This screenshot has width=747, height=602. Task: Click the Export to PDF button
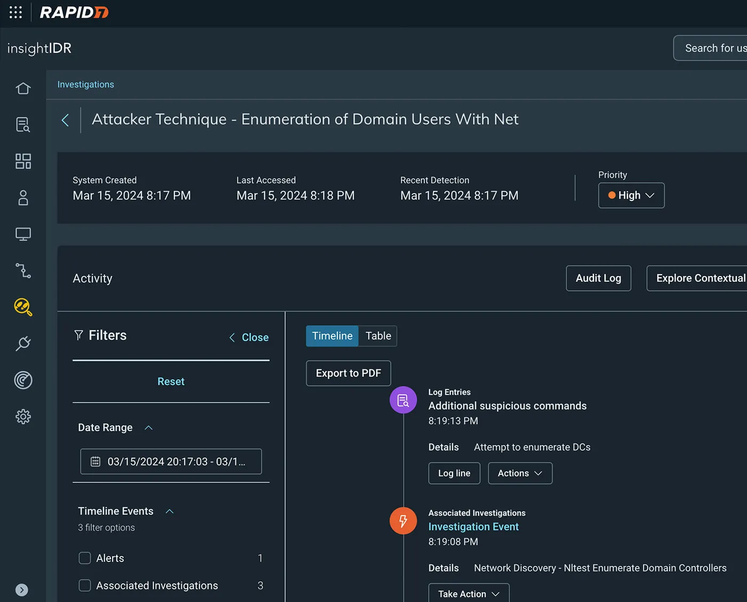coord(348,373)
